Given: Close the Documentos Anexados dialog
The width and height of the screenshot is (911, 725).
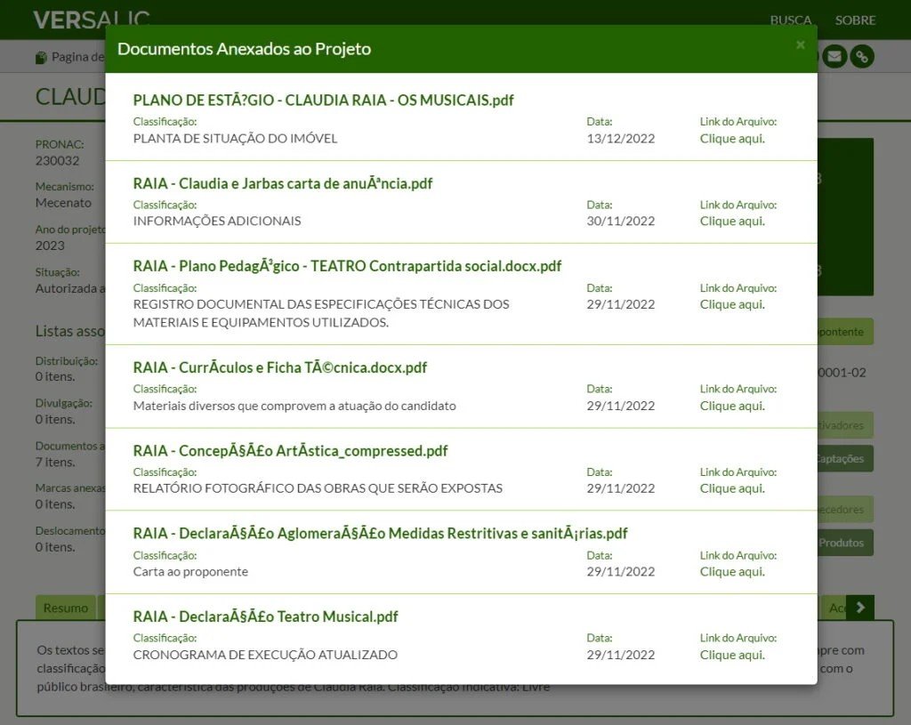Looking at the screenshot, I should (800, 45).
